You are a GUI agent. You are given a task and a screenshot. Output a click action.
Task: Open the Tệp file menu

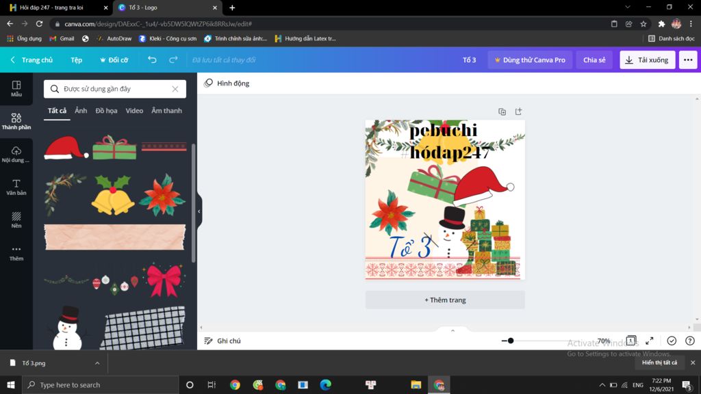77,60
